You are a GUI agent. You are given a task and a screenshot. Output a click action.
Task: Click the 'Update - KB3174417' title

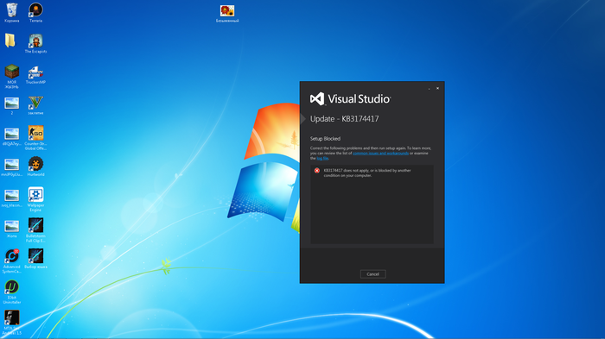pyautogui.click(x=344, y=119)
